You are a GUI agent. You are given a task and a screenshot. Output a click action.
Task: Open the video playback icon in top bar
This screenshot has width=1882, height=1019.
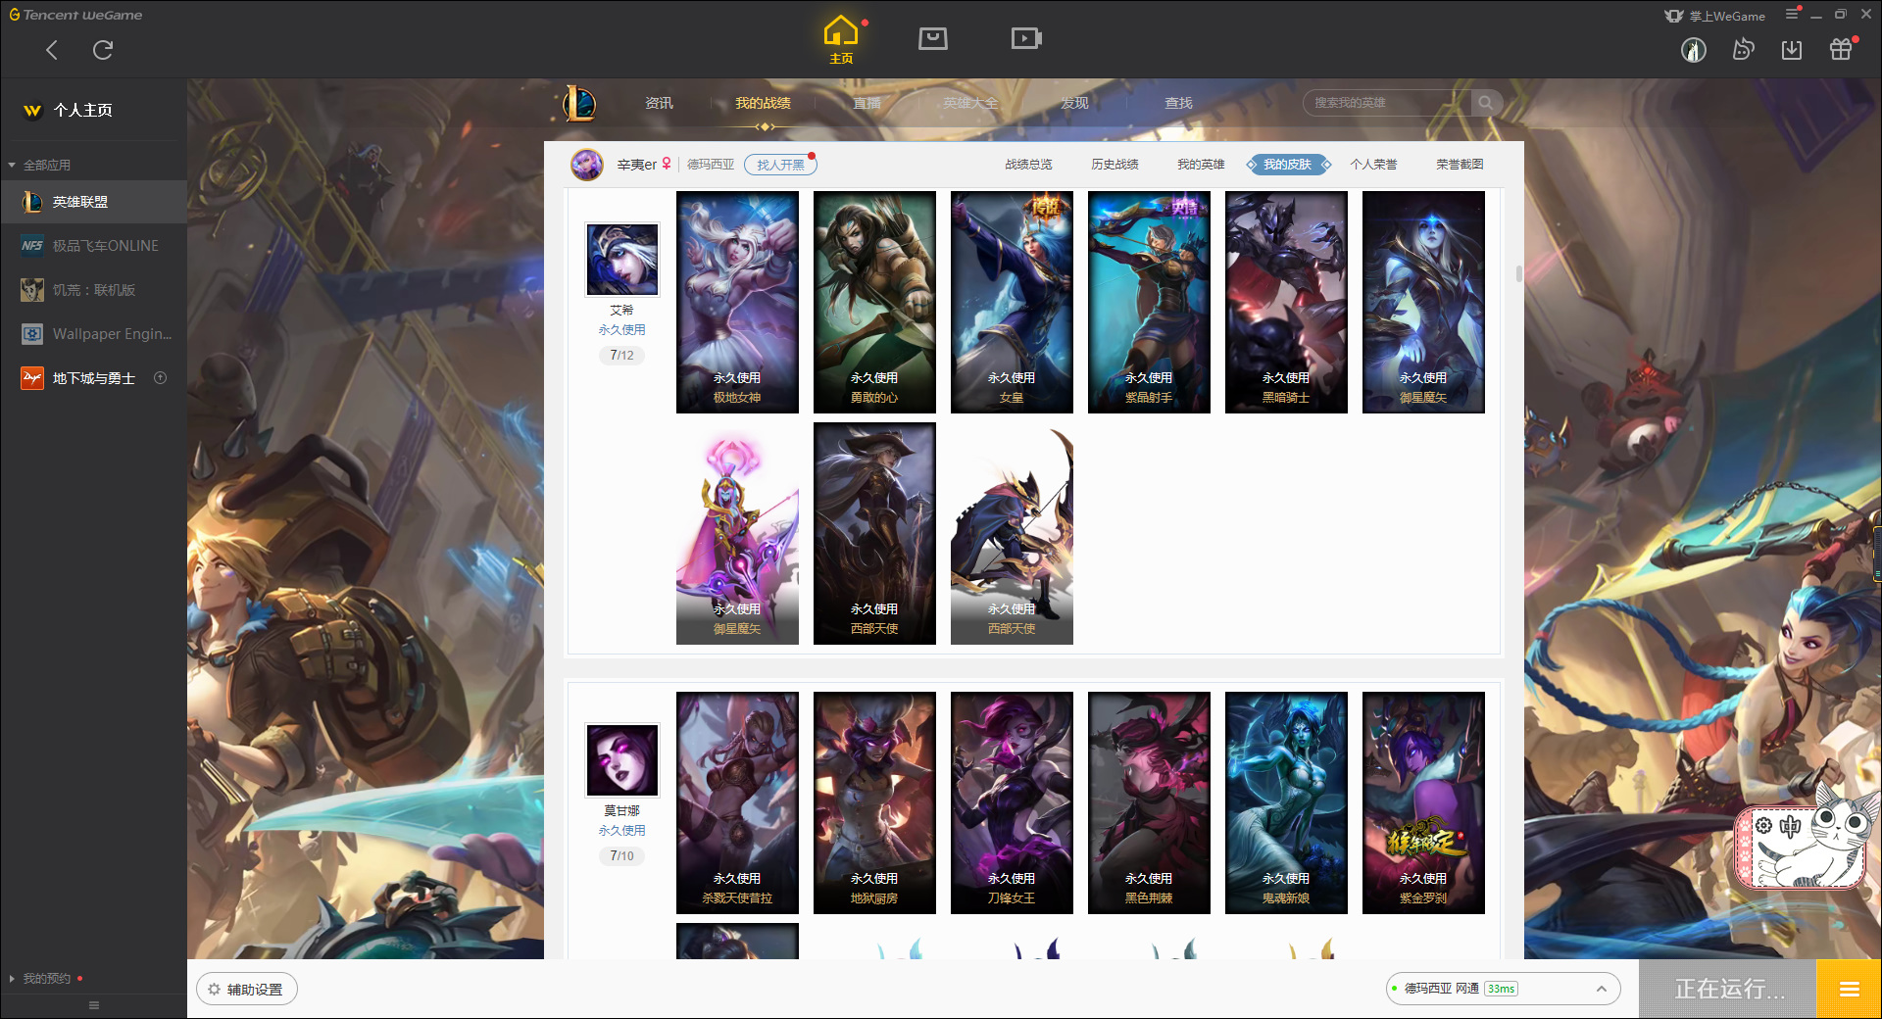tap(1026, 38)
